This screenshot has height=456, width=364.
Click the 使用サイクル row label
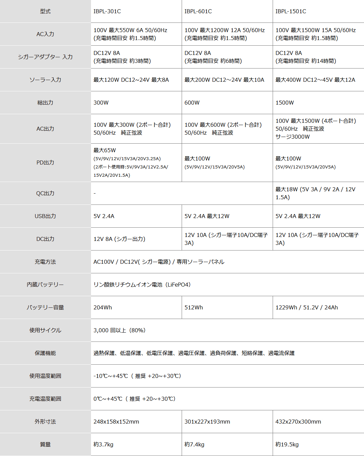45,330
